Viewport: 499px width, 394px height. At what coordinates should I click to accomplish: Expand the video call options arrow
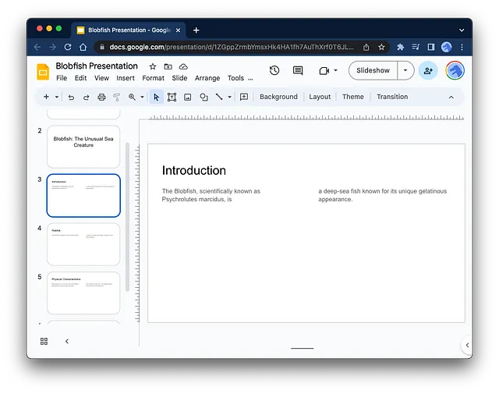pos(335,70)
